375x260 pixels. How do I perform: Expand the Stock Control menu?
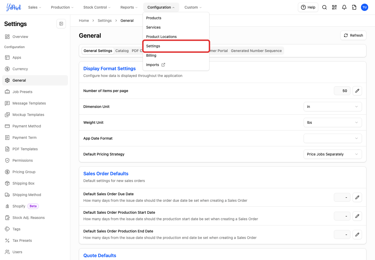97,7
